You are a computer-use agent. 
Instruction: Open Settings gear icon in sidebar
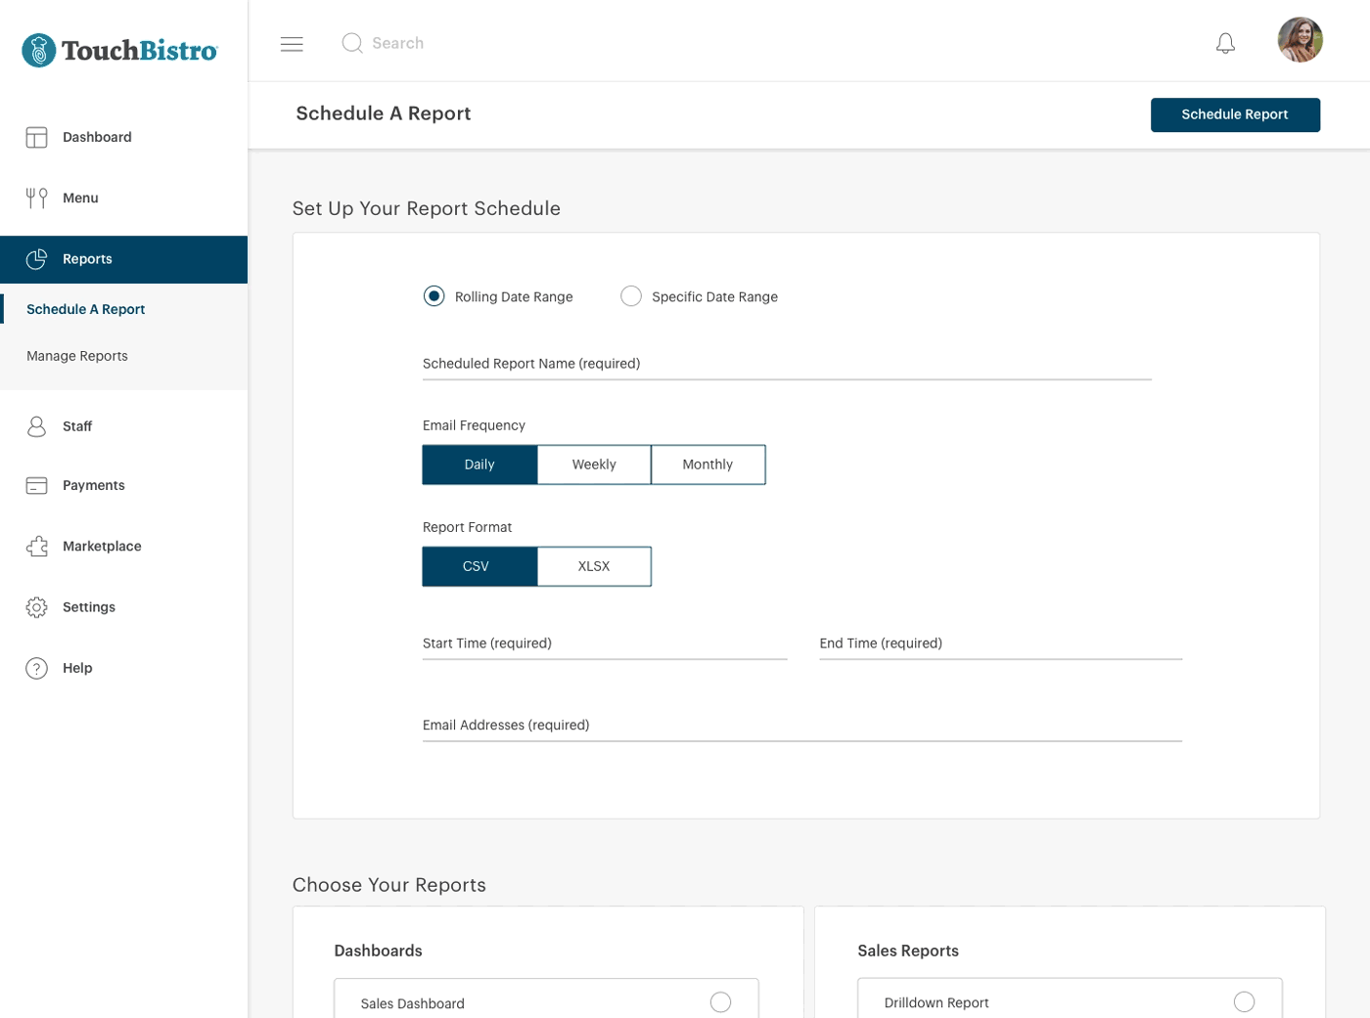coord(37,607)
